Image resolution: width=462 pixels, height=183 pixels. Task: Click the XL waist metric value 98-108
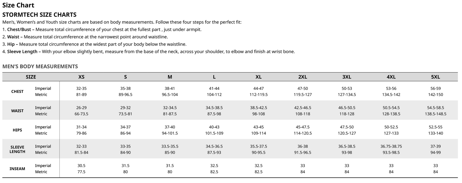coord(259,114)
